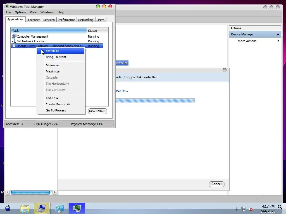The width and height of the screenshot is (286, 214).
Task: Open the View menu
Action: coord(33,12)
